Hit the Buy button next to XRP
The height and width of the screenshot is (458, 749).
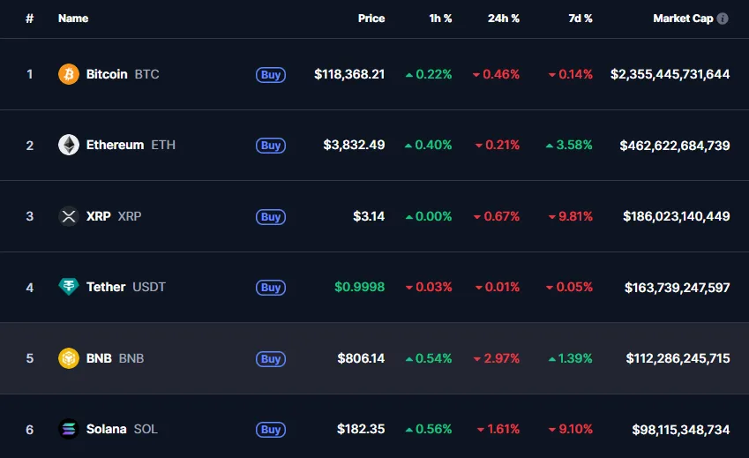[x=271, y=217]
